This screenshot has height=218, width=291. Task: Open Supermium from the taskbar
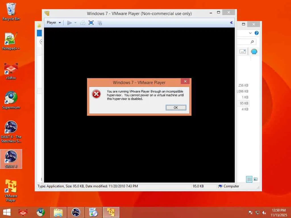coord(40,212)
